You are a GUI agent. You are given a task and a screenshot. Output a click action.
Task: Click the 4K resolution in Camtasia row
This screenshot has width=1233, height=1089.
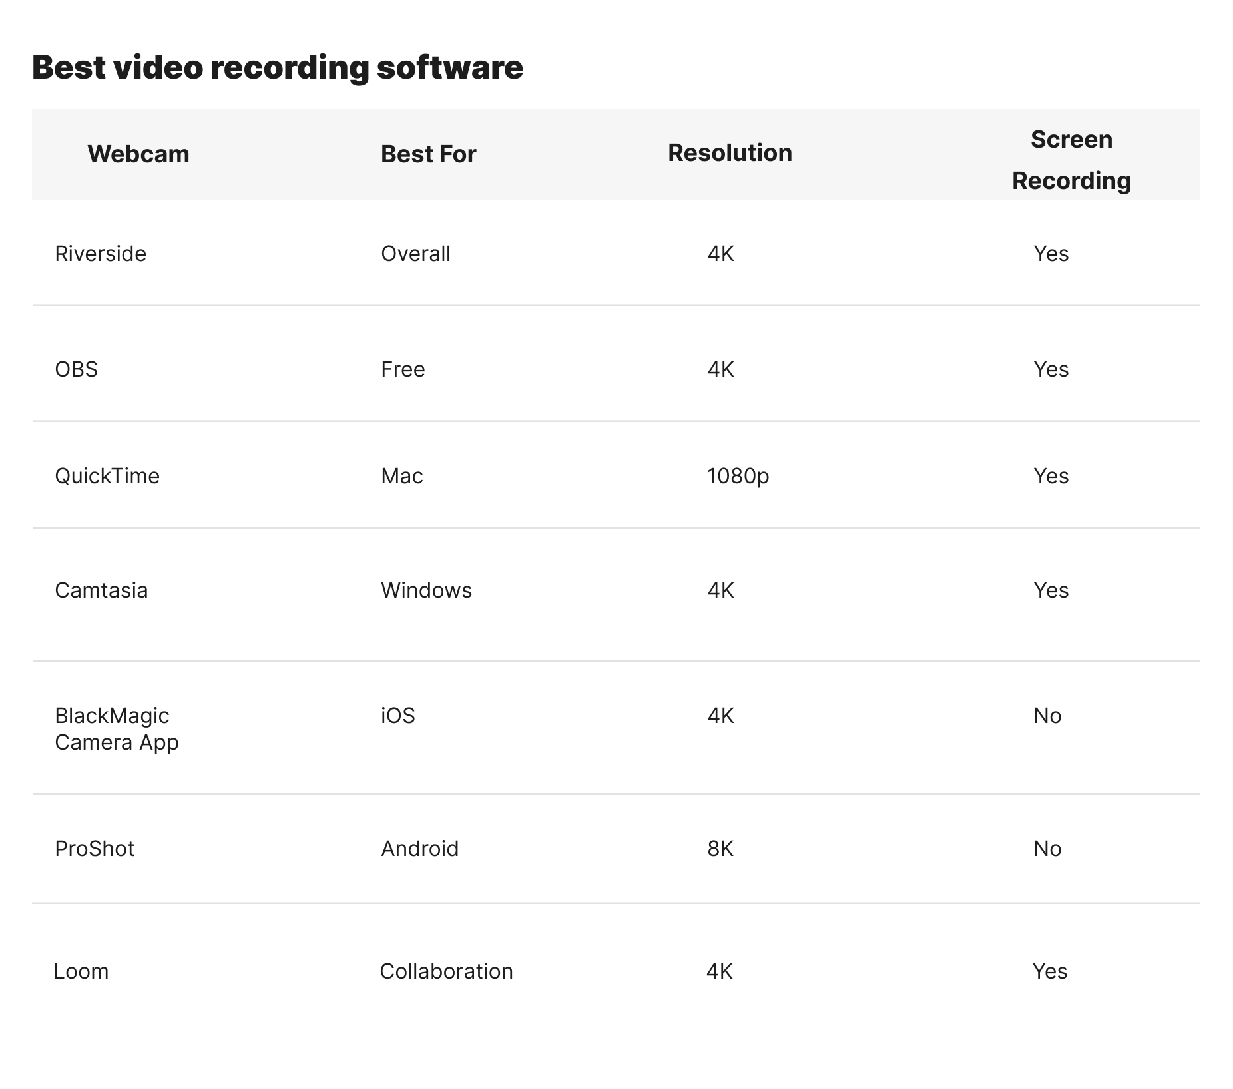(x=720, y=590)
